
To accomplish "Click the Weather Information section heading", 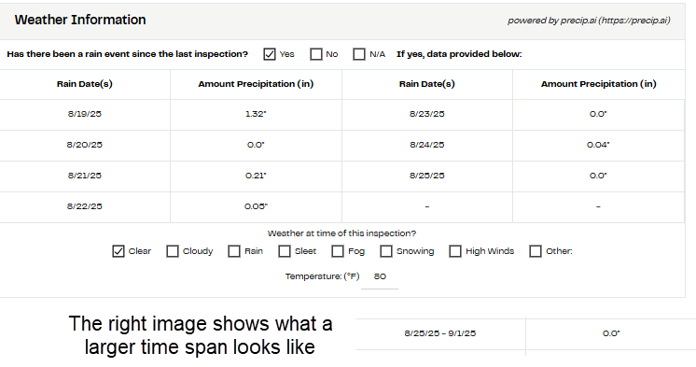I will [80, 20].
